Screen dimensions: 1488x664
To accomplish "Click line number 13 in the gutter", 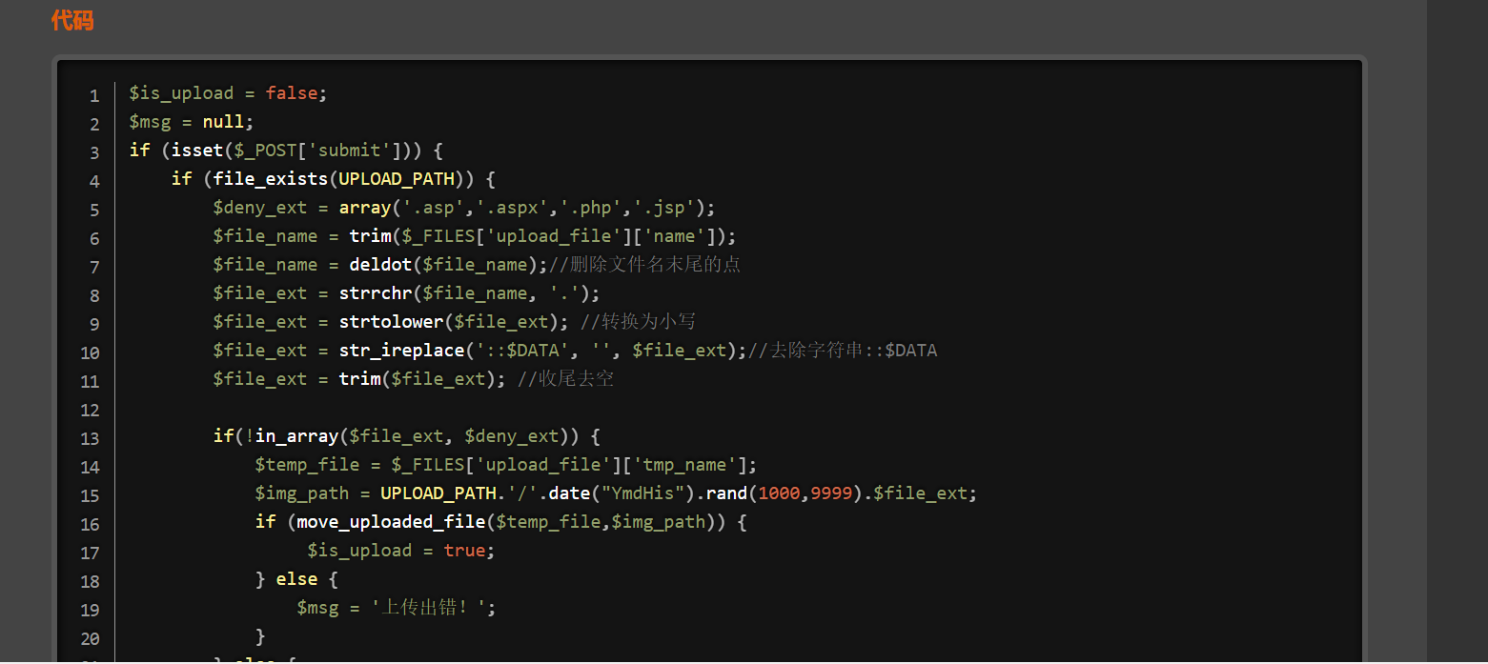I will coord(91,438).
